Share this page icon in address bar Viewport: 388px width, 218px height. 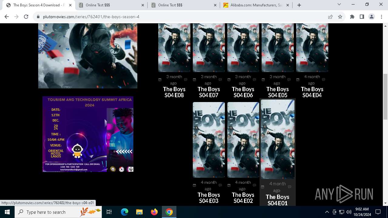tap(330, 17)
